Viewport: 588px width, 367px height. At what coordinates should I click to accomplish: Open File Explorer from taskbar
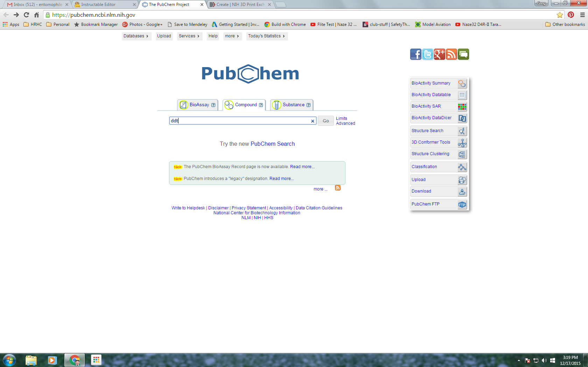click(31, 360)
